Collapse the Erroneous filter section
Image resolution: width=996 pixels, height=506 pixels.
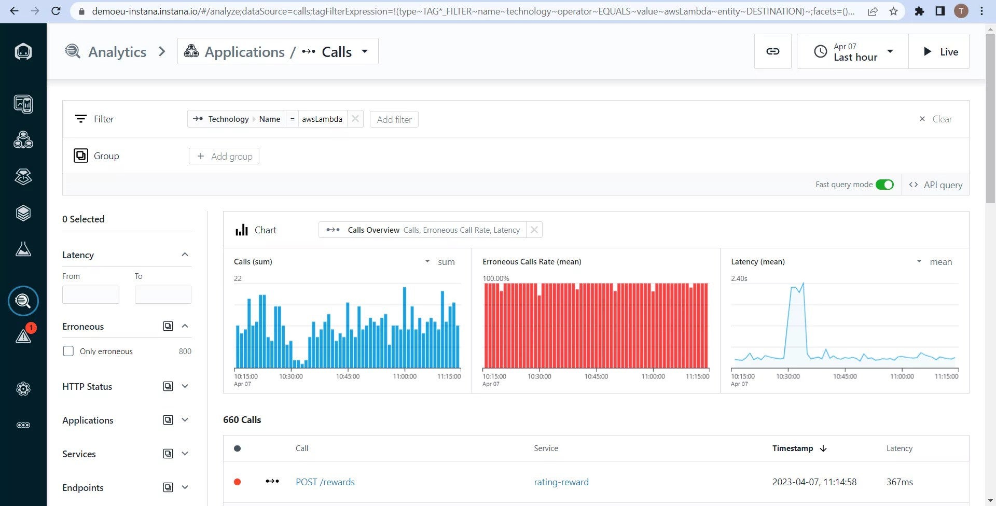[185, 326]
